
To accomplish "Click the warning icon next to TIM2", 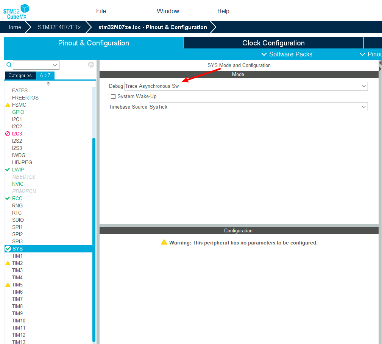I will coord(8,263).
